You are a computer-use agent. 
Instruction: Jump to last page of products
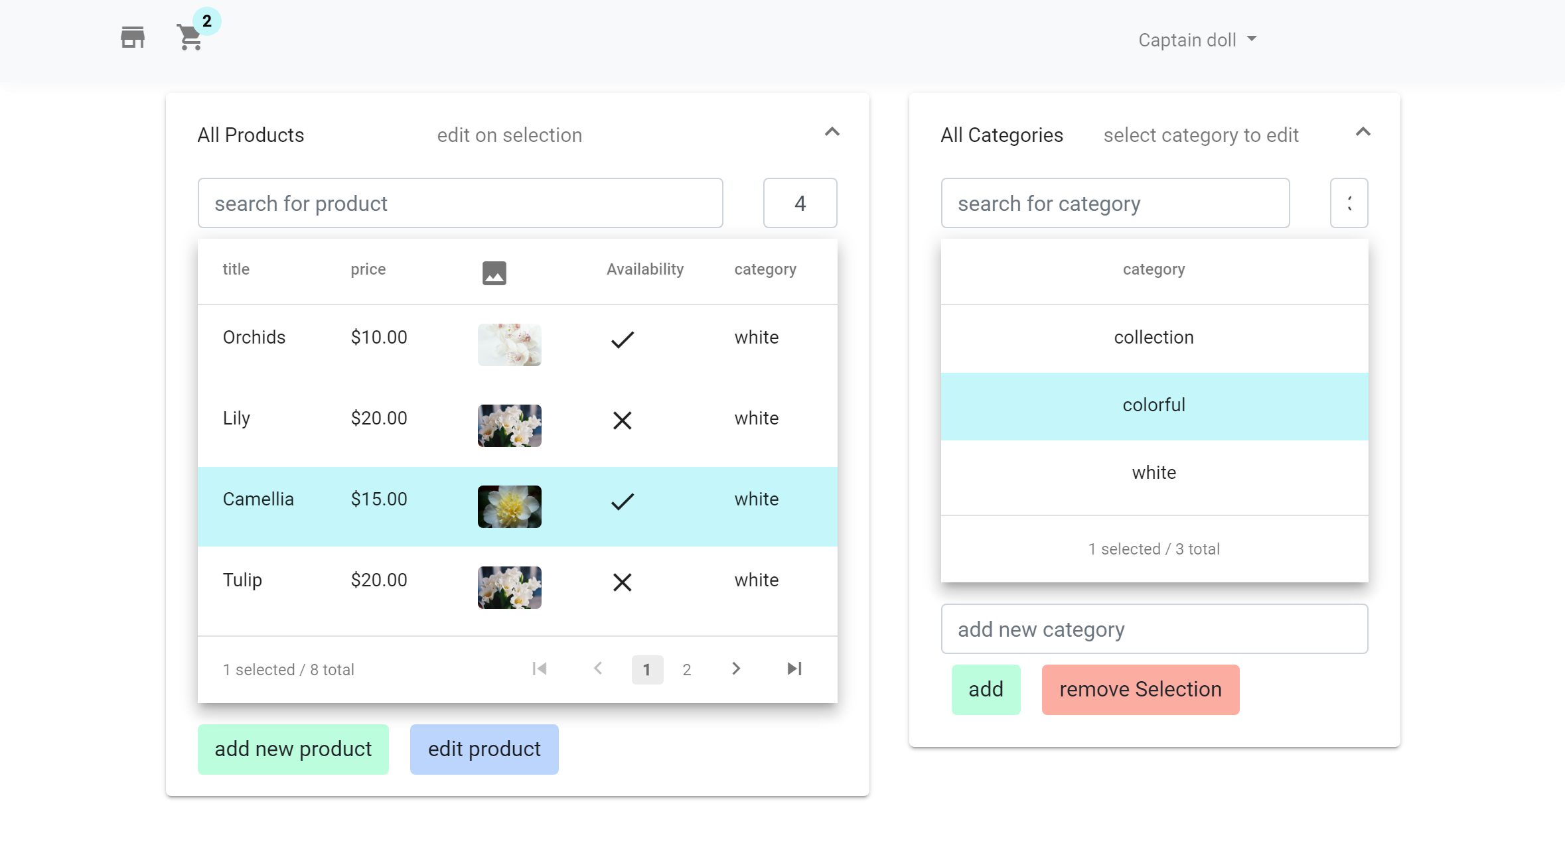click(x=794, y=669)
